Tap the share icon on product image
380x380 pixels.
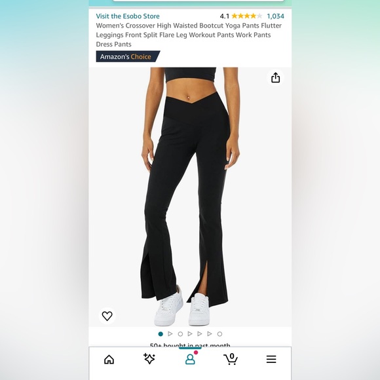coord(276,78)
